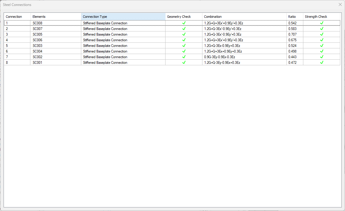The image size is (345, 211).
Task: Select ratio value 0.707
Action: click(x=295, y=34)
